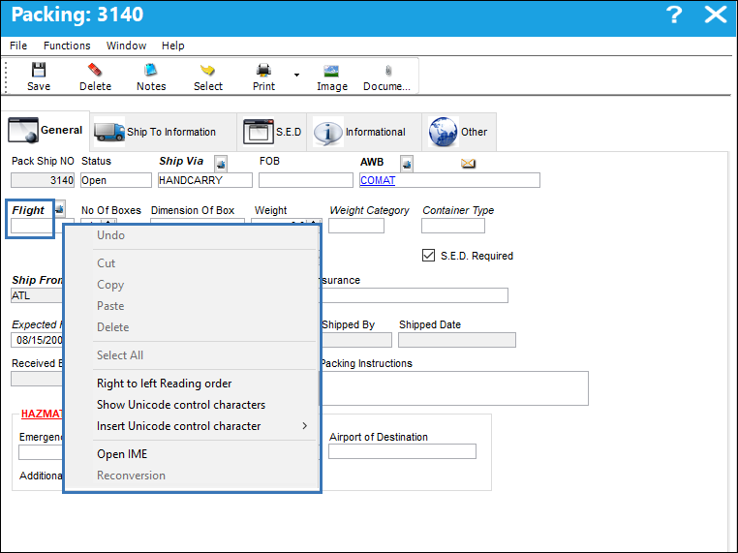The width and height of the screenshot is (738, 553).
Task: Expand Insert Unicode control character submenu
Action: point(192,426)
